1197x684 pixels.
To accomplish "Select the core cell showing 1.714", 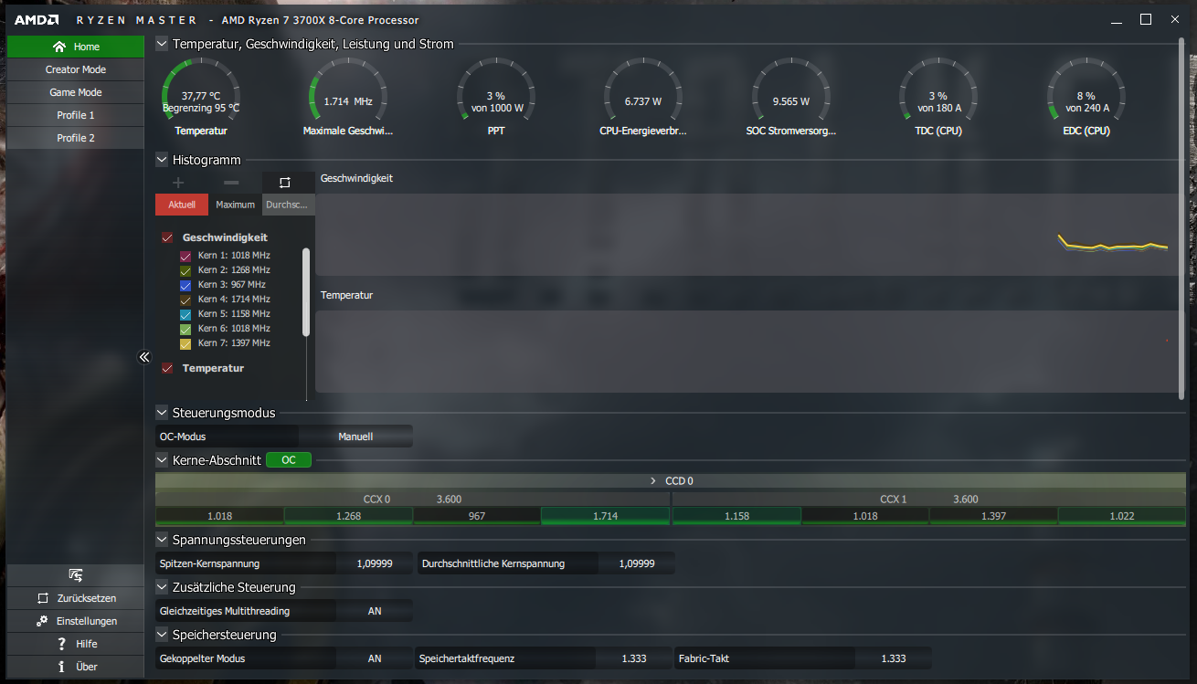I will pyautogui.click(x=605, y=516).
